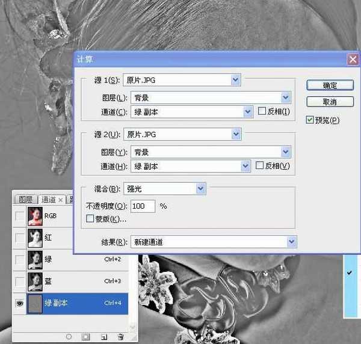Screen dimensions: 361x344
Task: Uncheck the 预览 preview checkbox
Action: pos(310,120)
